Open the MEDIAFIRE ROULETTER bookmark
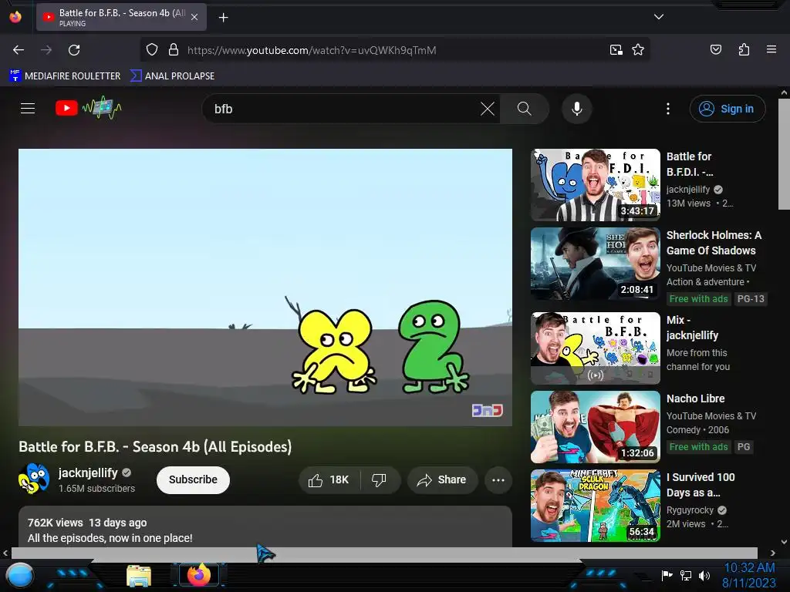The height and width of the screenshot is (592, 790). click(x=65, y=76)
